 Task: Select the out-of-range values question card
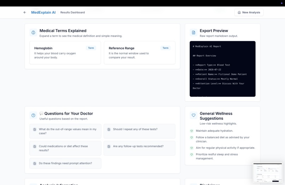pyautogui.click(x=65, y=131)
